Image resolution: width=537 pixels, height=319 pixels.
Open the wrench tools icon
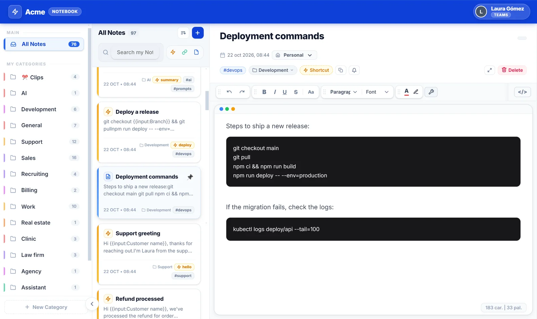pyautogui.click(x=431, y=92)
